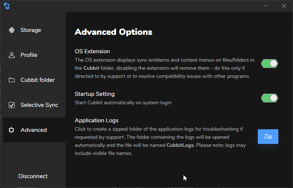Open the Storage tab
The height and width of the screenshot is (188, 293).
[34, 30]
